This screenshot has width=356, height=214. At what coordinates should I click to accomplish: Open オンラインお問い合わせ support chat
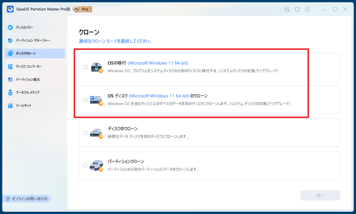(x=27, y=199)
